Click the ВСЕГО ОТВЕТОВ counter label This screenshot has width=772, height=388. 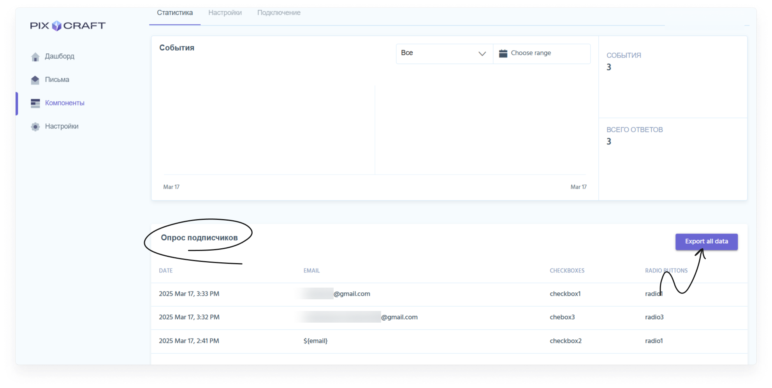635,130
